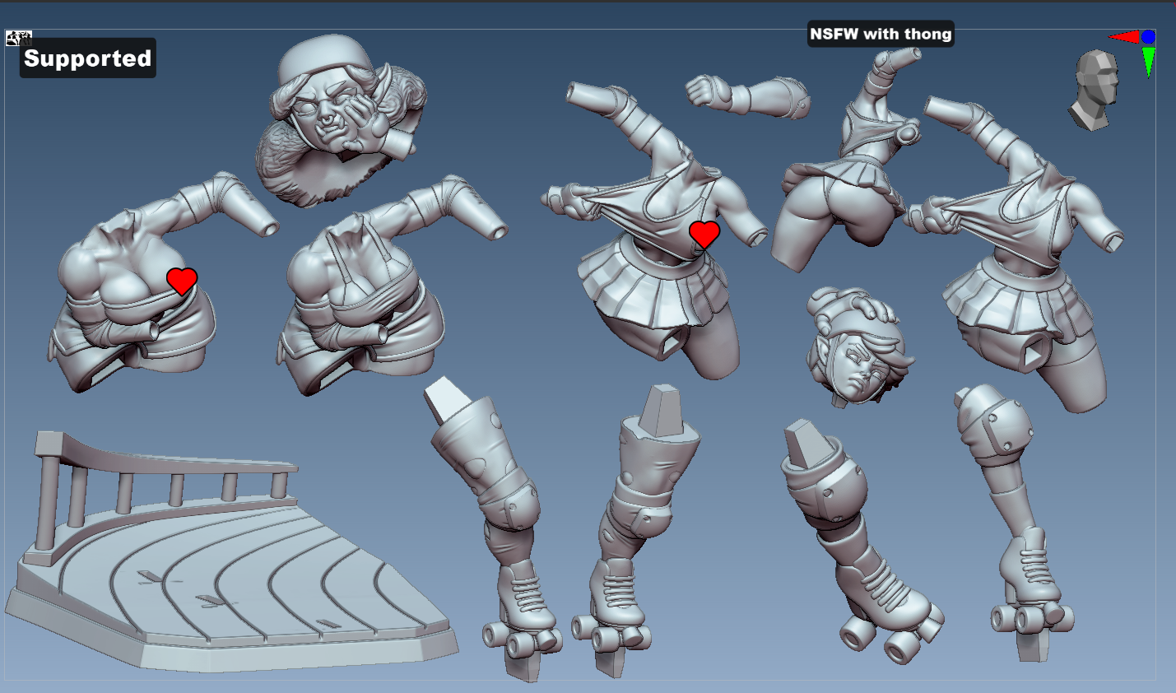Toggle the heart favorite on the skirted torso
Image resolution: width=1176 pixels, height=693 pixels.
point(704,235)
